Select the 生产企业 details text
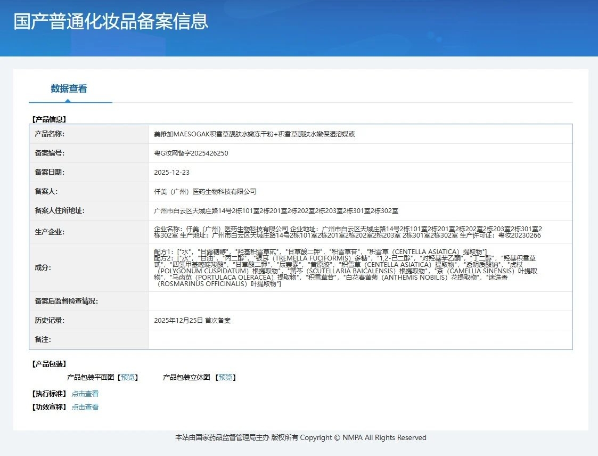This screenshot has width=598, height=456. [348, 232]
